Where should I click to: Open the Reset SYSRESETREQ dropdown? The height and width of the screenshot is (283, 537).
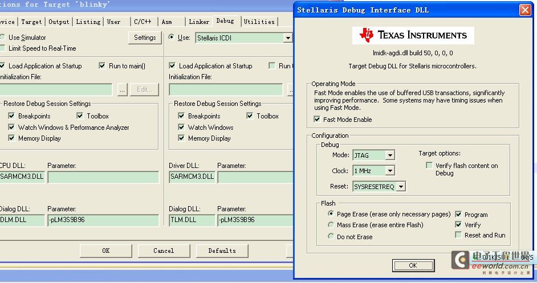[x=401, y=187]
